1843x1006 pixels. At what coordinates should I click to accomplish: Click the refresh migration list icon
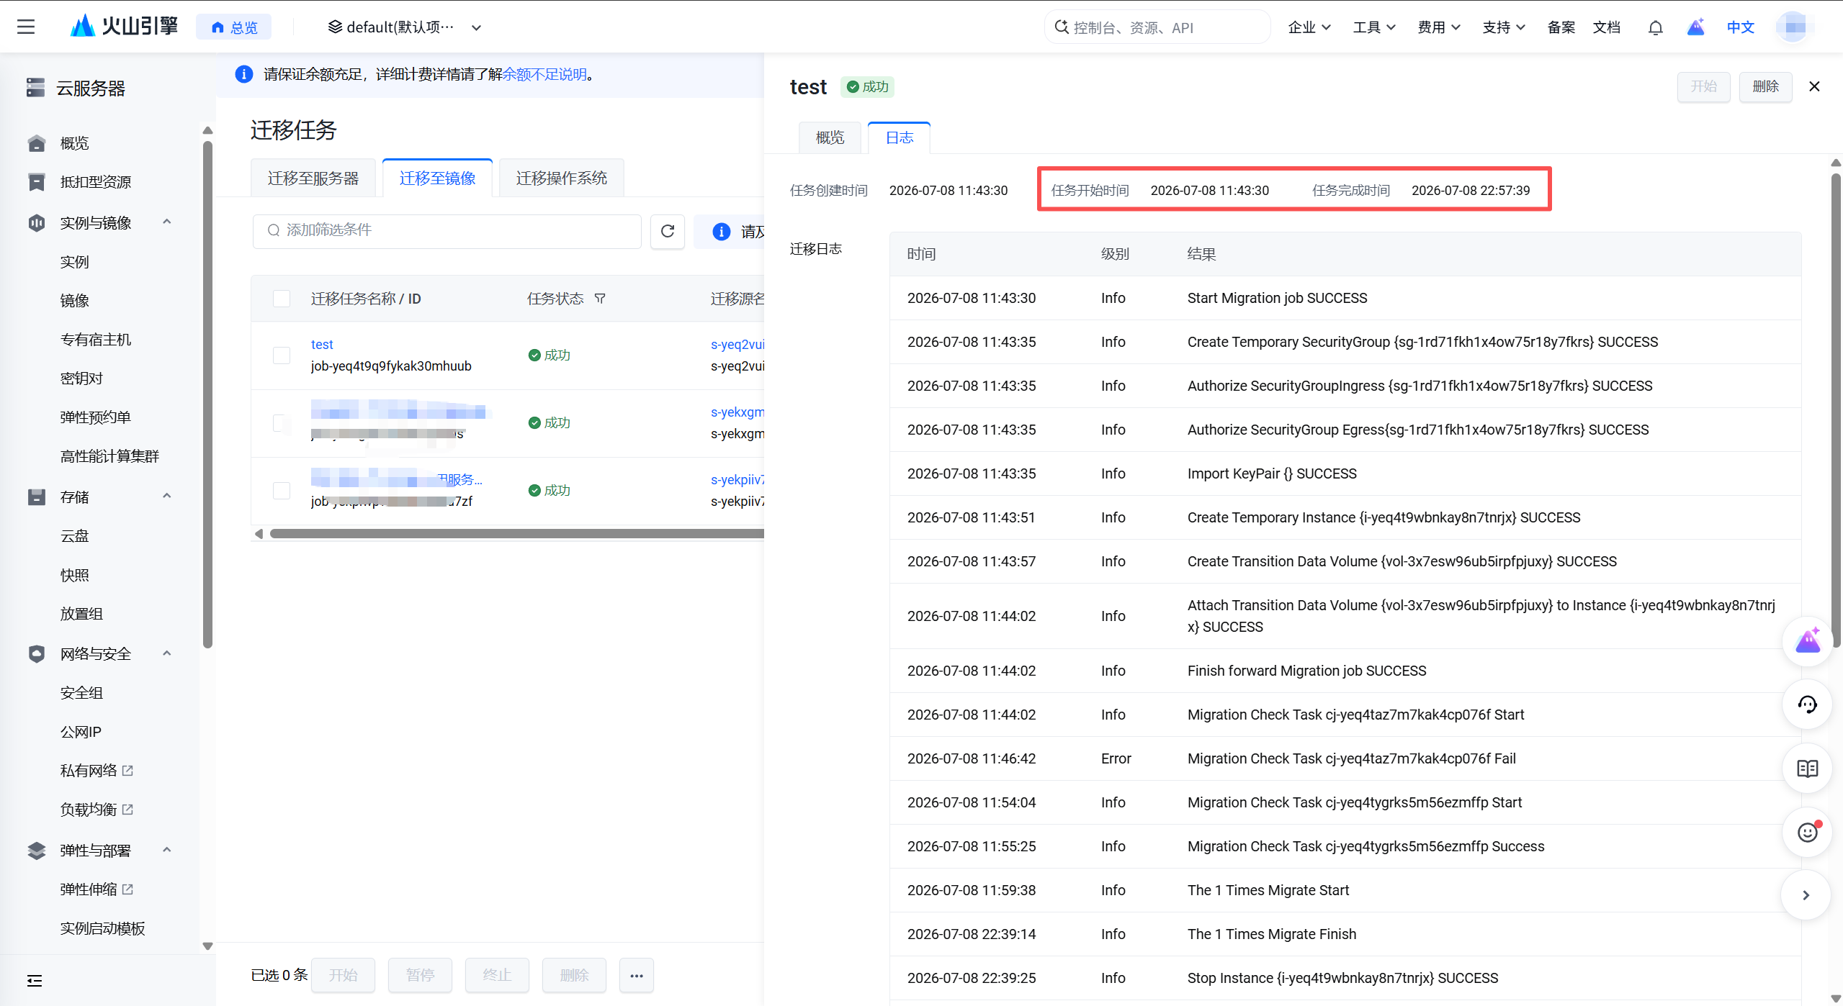pos(668,231)
